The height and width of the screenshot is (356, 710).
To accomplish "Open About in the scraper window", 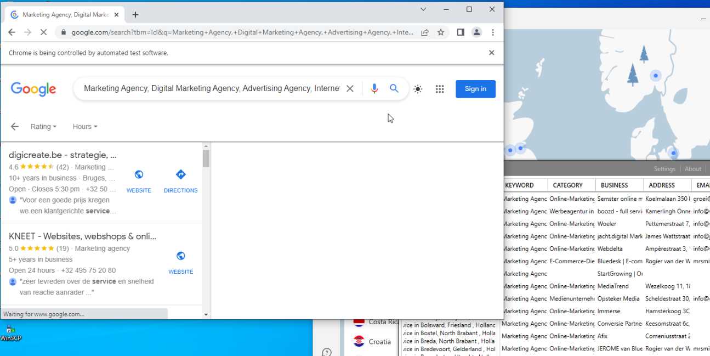I will point(693,169).
